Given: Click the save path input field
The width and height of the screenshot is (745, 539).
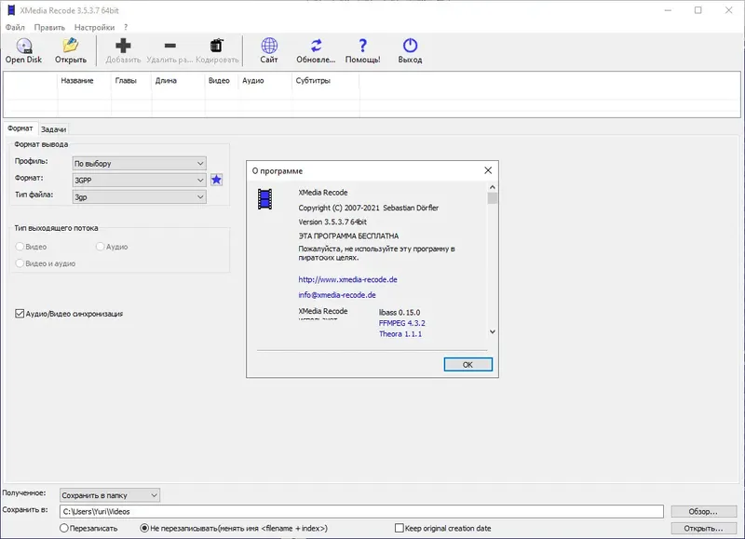Looking at the screenshot, I should 360,511.
